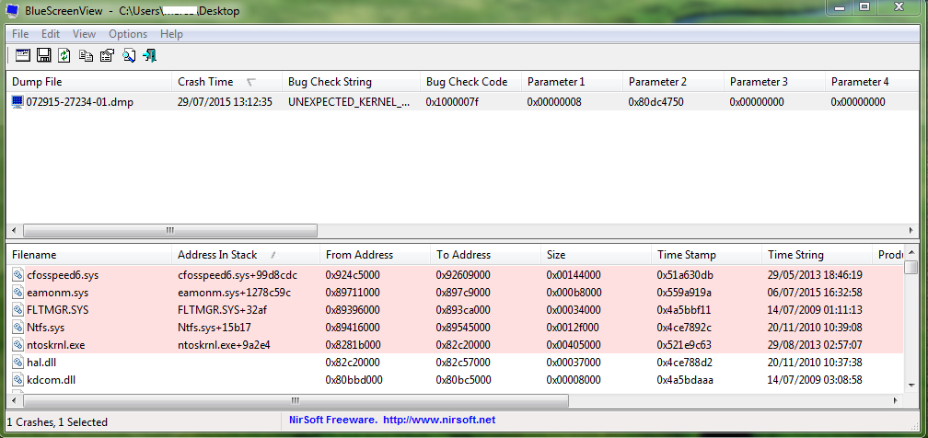Open the File menu
The height and width of the screenshot is (438, 928).
pos(20,34)
